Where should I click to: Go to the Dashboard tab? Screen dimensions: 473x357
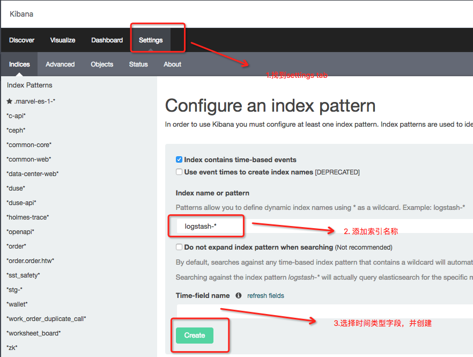pyautogui.click(x=107, y=40)
